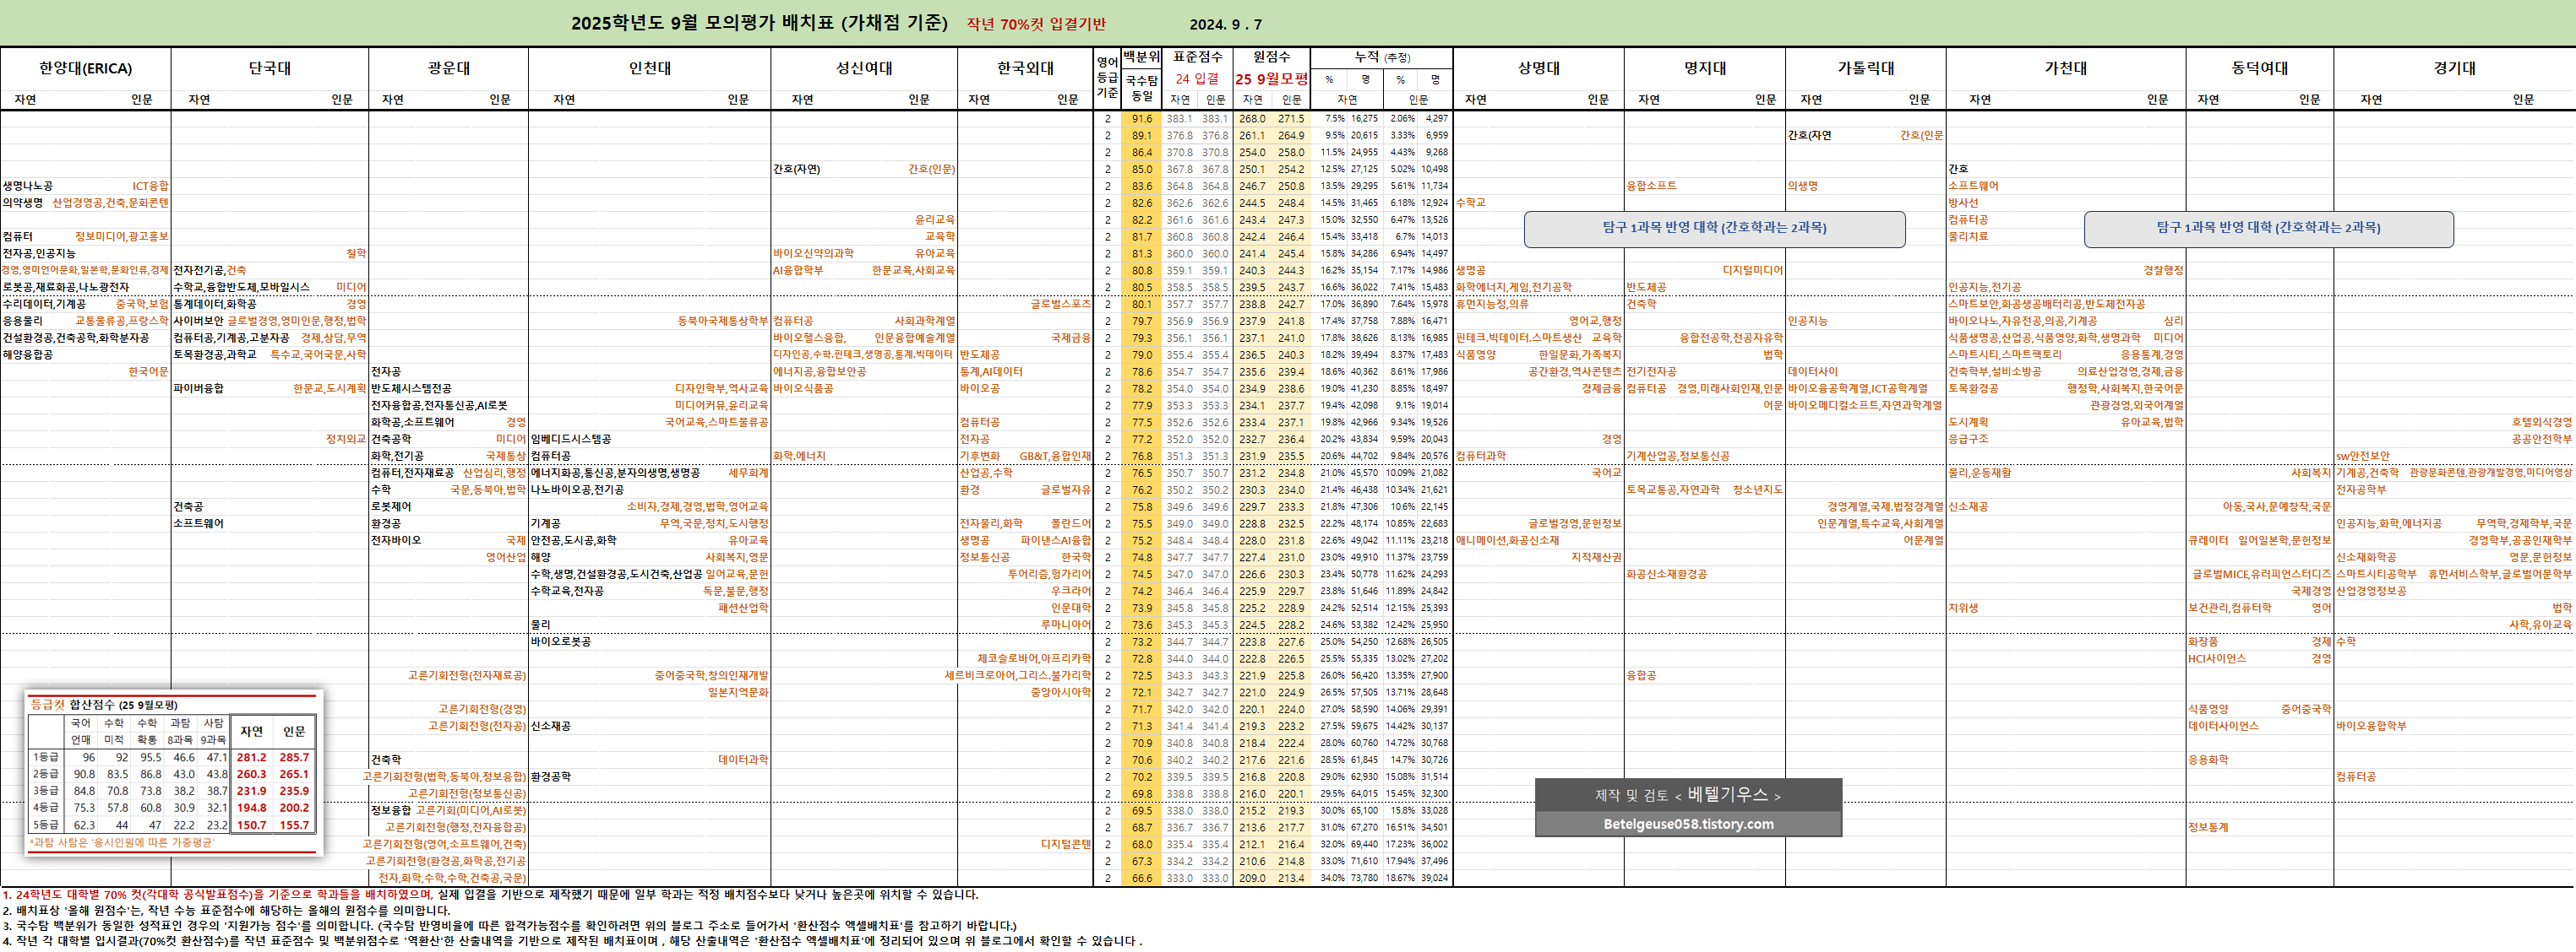Click the 한양대(ERICA) column header
This screenshot has height=952, width=2576.
(x=85, y=68)
